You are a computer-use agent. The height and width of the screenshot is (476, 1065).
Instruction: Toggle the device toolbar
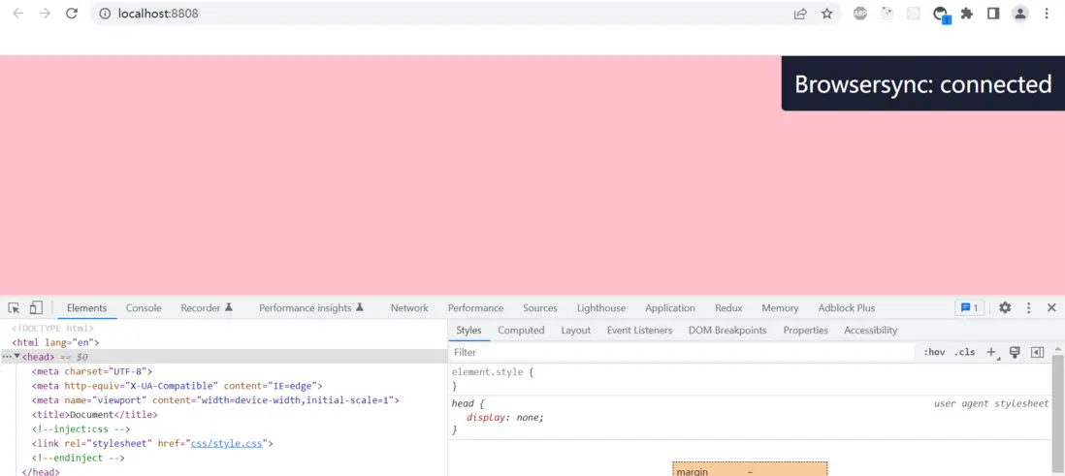(x=36, y=307)
